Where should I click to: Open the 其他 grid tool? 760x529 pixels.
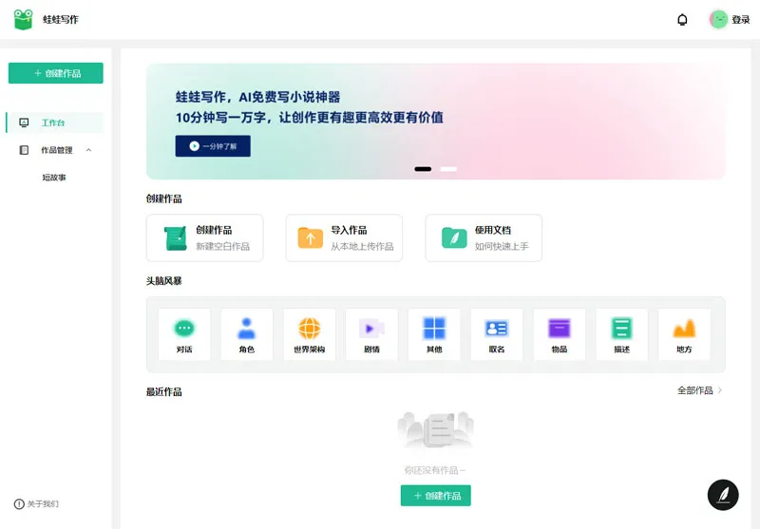434,334
